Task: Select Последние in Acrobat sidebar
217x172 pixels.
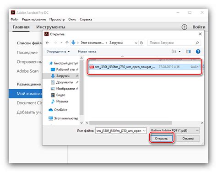Action: point(27,53)
